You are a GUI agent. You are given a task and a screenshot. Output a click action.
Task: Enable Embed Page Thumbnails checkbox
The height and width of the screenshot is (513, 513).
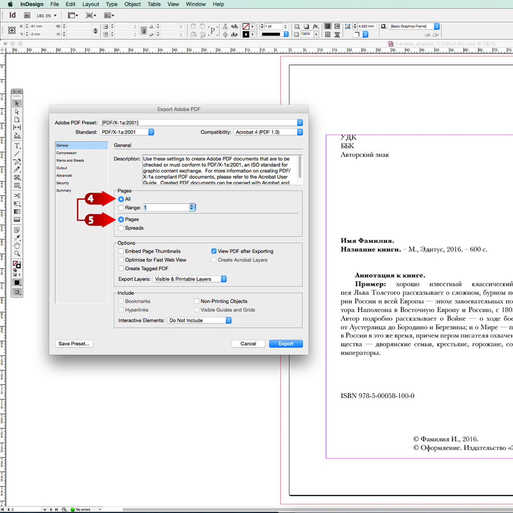[121, 251]
